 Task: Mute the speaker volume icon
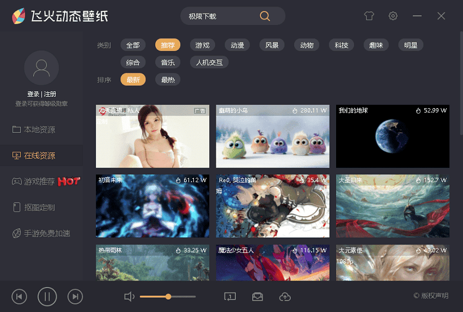(129, 297)
